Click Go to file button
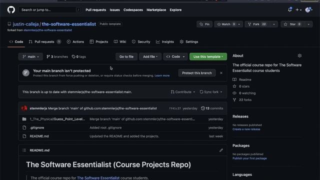This screenshot has height=180, width=320. click(126, 56)
